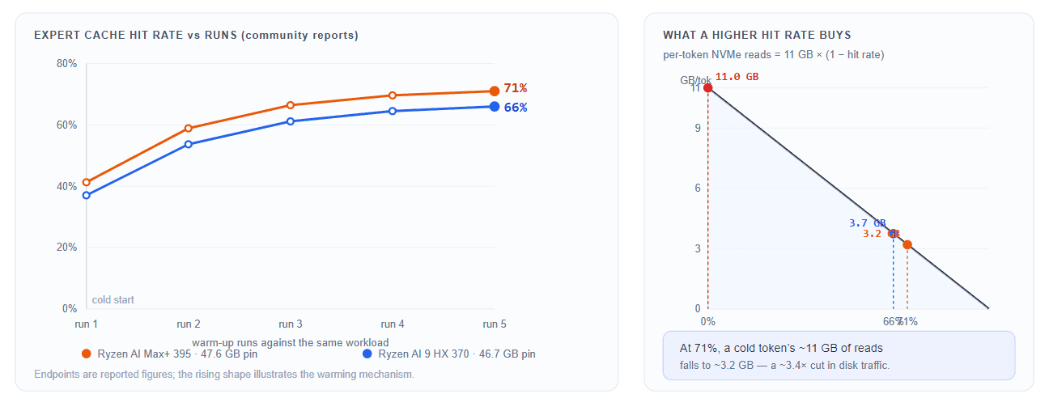Click blue line's run 2 data point
Screen dimensions: 1049x411
(x=189, y=144)
